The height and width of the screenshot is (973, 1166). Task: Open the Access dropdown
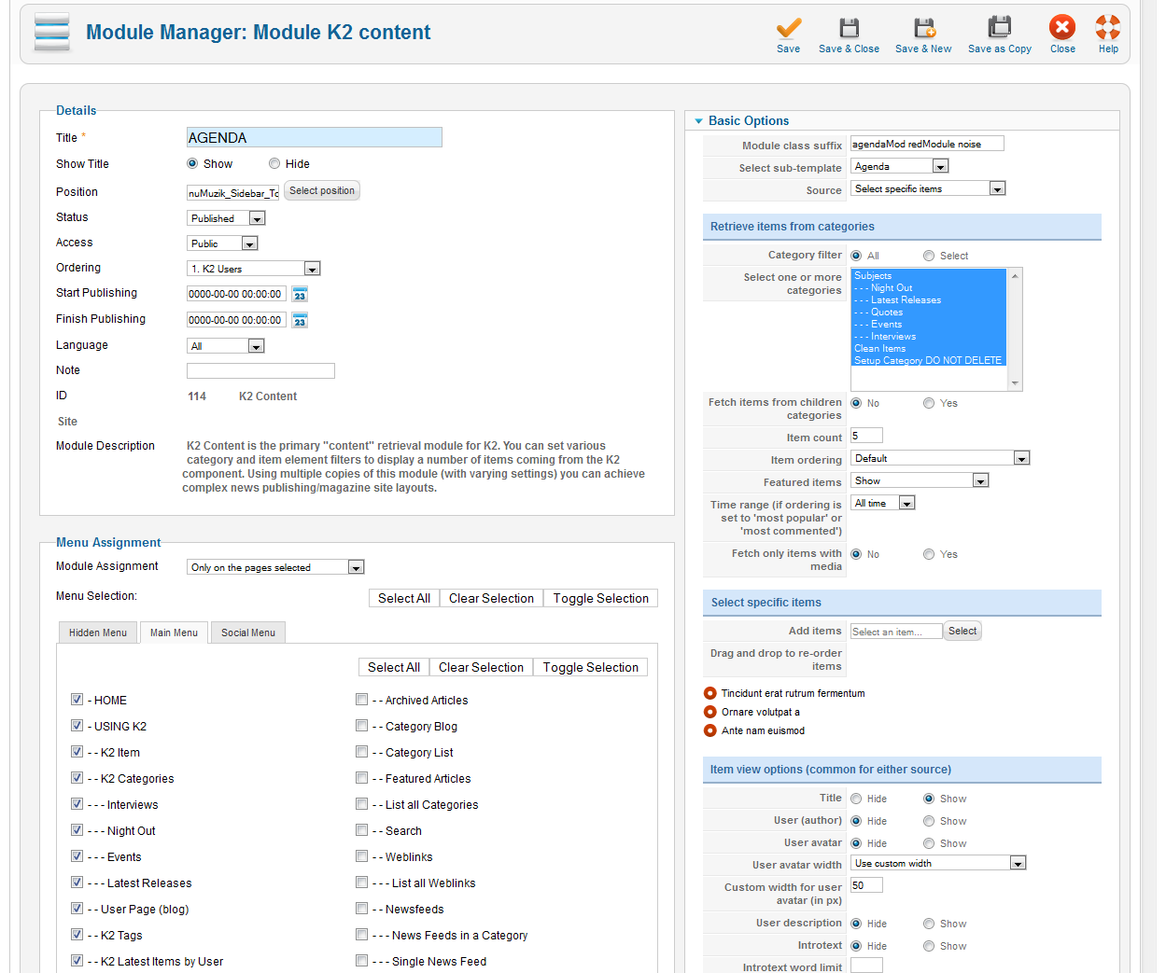click(223, 243)
